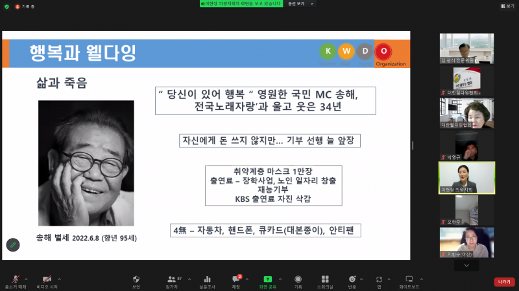Click the red 나가기 leave button
This screenshot has height=291, width=519.
tap(503, 282)
